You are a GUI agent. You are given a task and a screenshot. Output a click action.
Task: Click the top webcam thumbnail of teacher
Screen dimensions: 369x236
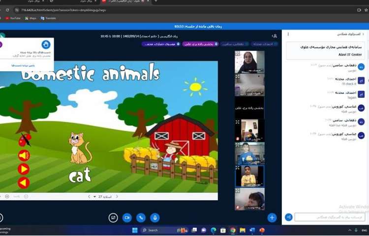tap(249, 61)
